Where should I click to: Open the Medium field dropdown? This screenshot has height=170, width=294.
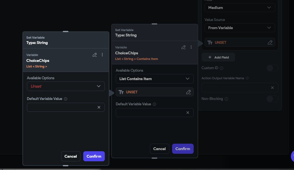[240, 8]
